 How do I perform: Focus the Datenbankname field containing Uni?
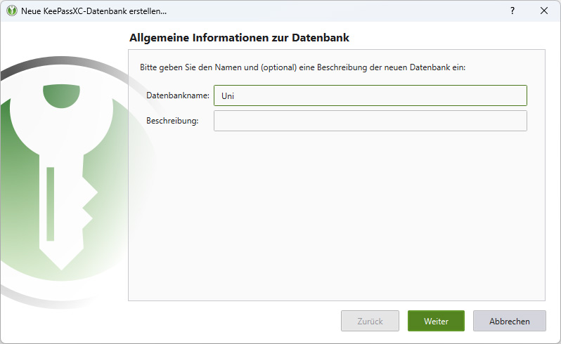tap(370, 95)
